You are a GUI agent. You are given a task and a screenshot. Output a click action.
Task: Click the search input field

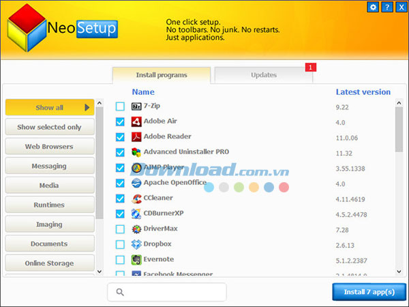[167, 292]
